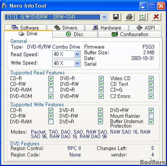Toggle the Video CD checkbox
Viewport: 167px width, 166px height.
click(x=151, y=78)
